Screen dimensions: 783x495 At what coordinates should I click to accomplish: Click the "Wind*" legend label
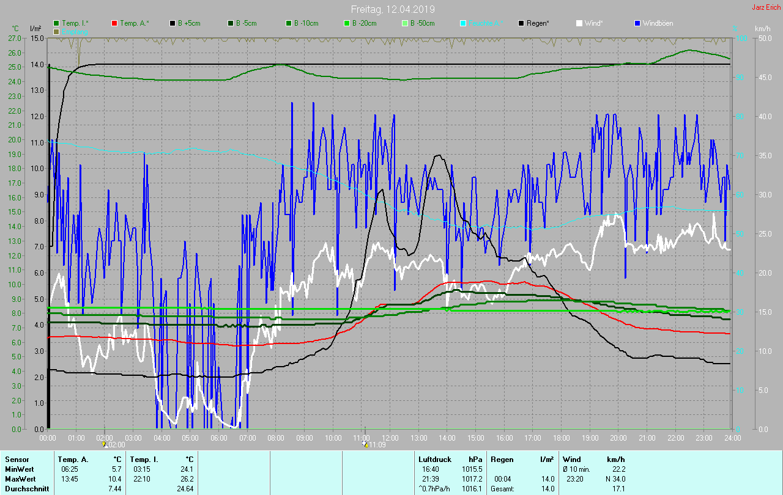(593, 23)
